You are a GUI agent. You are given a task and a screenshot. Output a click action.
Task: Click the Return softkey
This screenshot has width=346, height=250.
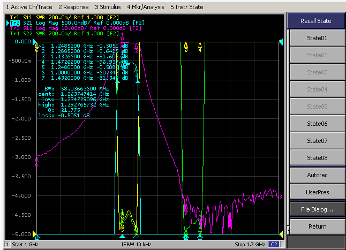click(x=317, y=226)
